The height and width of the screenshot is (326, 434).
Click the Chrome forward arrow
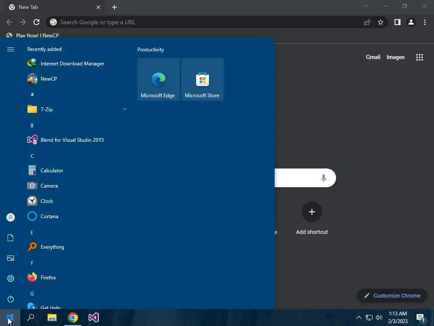(23, 22)
